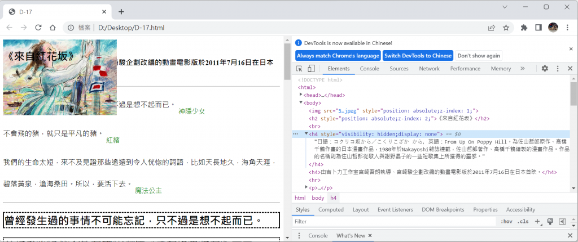The height and width of the screenshot is (242, 578).
Task: Open the Computed pane
Action: pyautogui.click(x=331, y=209)
